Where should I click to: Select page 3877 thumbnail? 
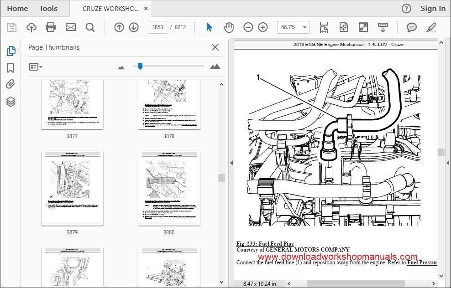[x=72, y=105]
